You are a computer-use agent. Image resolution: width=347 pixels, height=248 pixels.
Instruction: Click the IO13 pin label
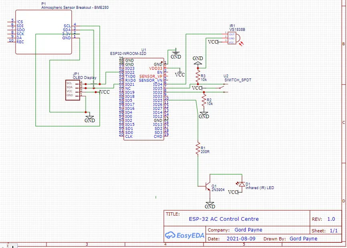tap(158, 124)
